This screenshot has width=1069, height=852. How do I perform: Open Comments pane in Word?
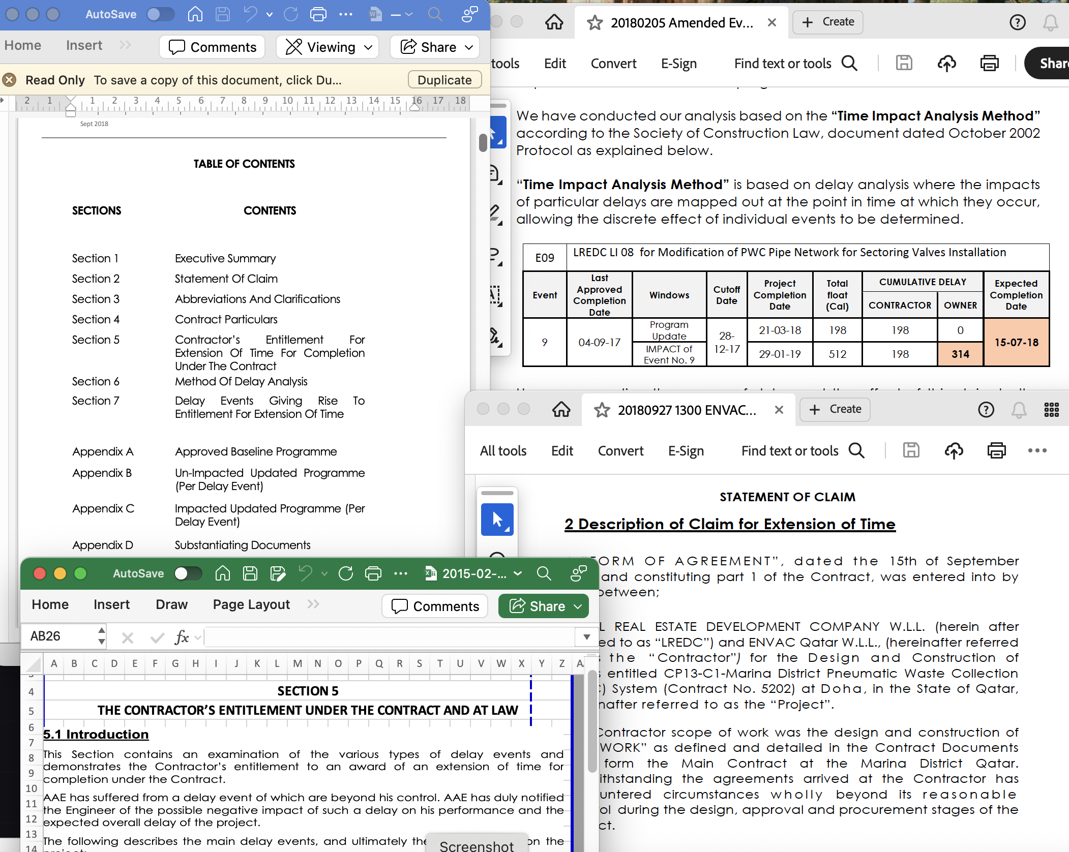[x=212, y=47]
